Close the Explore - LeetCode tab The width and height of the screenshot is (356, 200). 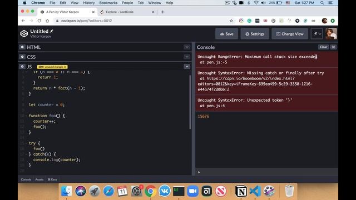point(153,12)
